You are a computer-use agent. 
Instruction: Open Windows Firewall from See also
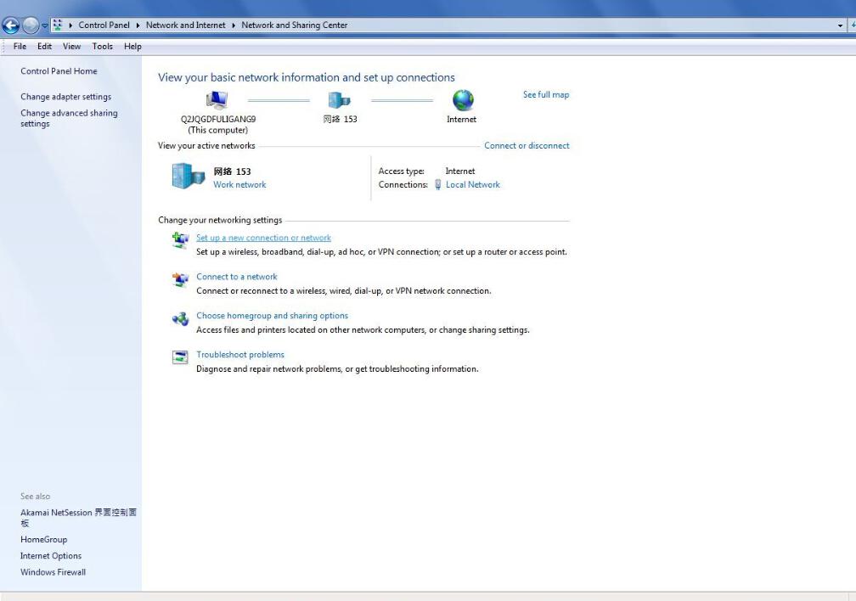[x=53, y=572]
